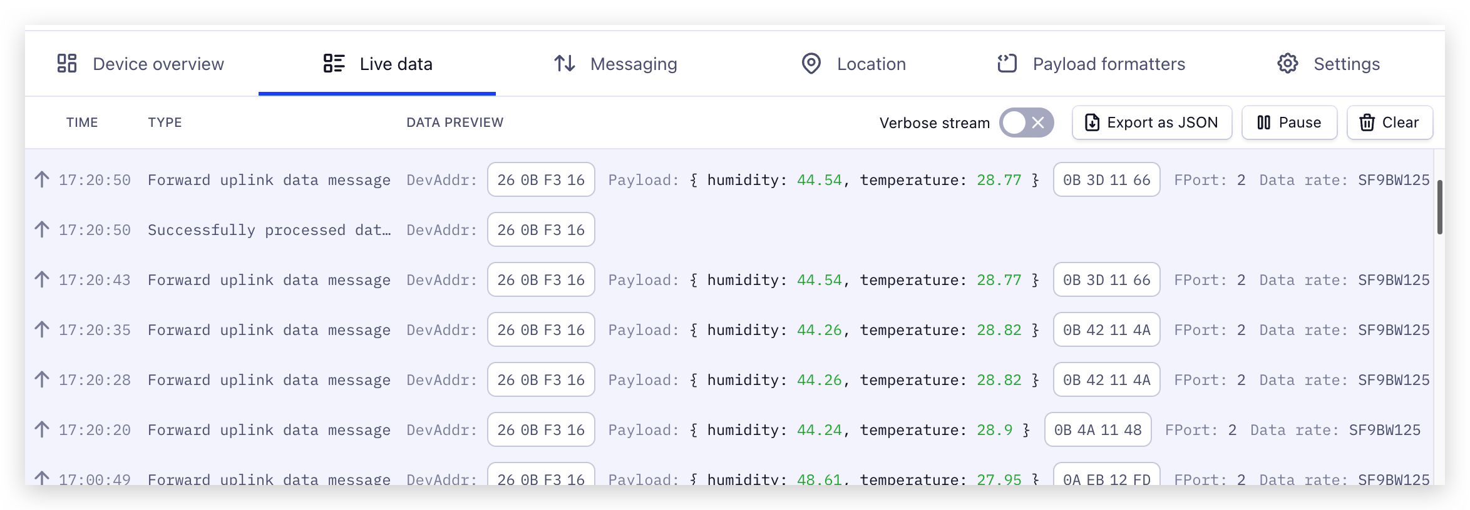Click the uplink arrow of the 17:20:50 Forward row
Image resolution: width=1470 pixels, height=510 pixels.
click(42, 179)
